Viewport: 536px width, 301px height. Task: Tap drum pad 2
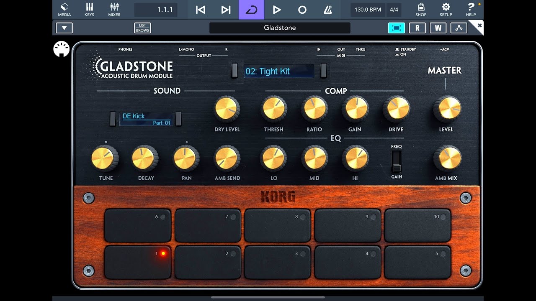[208, 262]
